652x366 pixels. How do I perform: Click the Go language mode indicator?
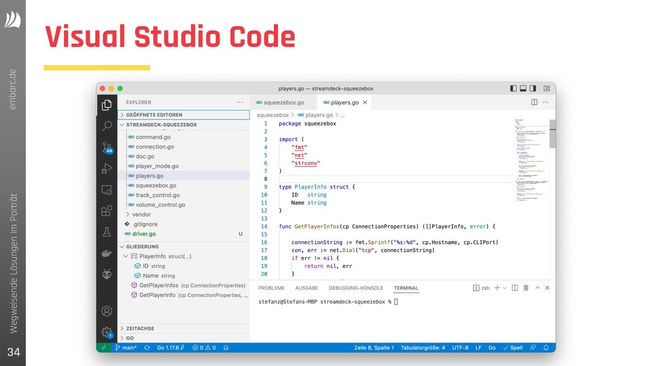click(492, 347)
